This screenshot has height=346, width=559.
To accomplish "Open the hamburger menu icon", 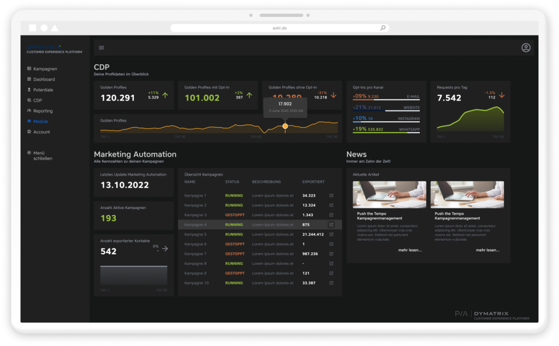I will point(102,47).
